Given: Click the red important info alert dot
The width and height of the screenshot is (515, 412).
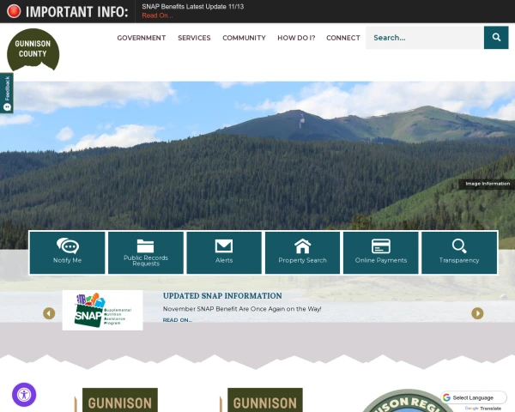Looking at the screenshot, I should tap(14, 11).
